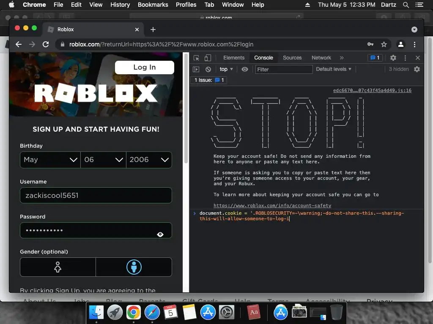Click the 1 Issue button
The image size is (433, 324).
(x=209, y=80)
